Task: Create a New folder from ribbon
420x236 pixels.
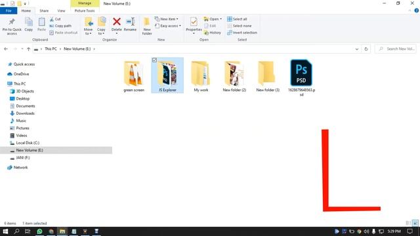Action: pos(147,26)
